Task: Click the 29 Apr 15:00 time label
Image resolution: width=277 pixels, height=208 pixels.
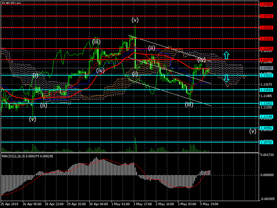Action: 76,204
